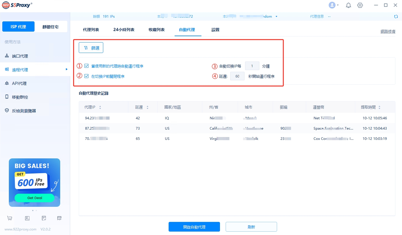Switch to the 24小時列表 tab
The height and width of the screenshot is (235, 402).
124,30
